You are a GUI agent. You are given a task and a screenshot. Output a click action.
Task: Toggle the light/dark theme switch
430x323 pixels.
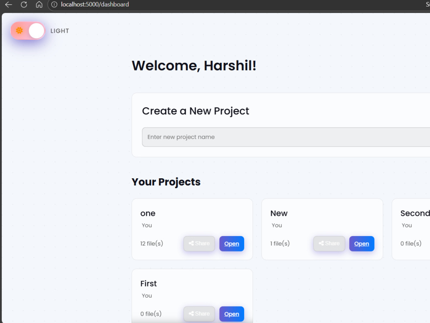pyautogui.click(x=28, y=31)
